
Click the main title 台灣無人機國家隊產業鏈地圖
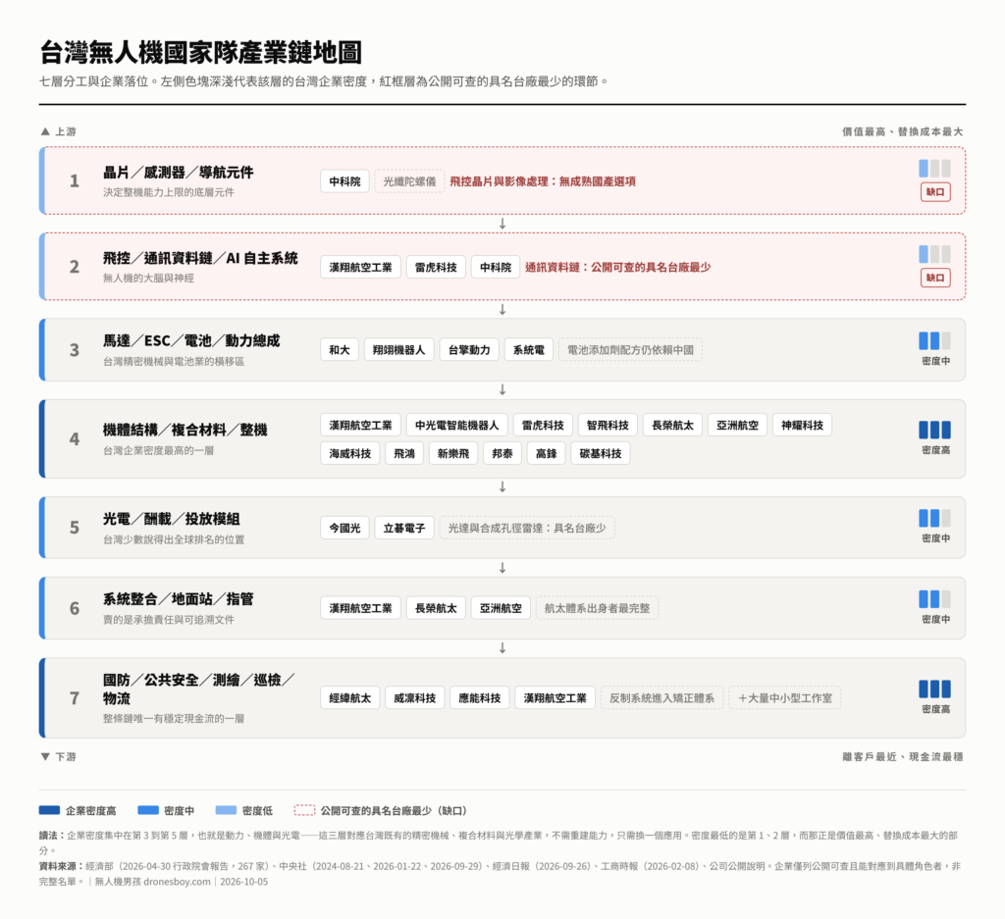[x=201, y=52]
